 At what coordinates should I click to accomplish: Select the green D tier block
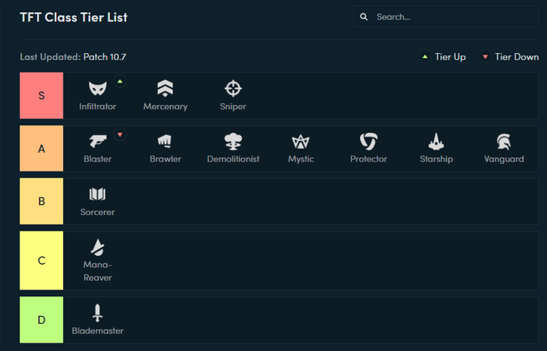point(41,319)
